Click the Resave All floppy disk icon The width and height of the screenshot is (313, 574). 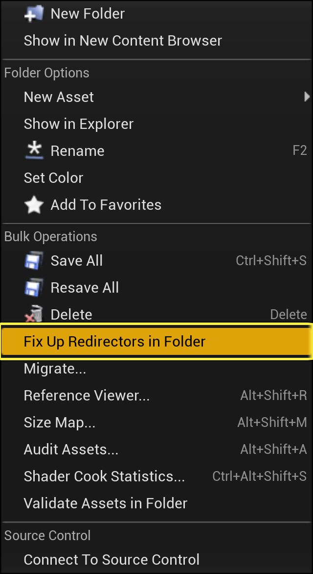(x=34, y=287)
